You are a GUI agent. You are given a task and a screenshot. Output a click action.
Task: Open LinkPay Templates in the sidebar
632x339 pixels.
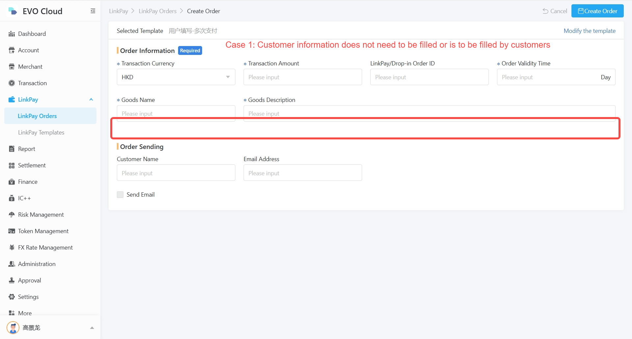(41, 133)
